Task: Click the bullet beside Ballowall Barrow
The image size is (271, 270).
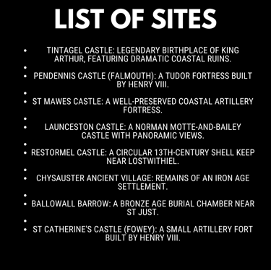Action: tap(25, 204)
